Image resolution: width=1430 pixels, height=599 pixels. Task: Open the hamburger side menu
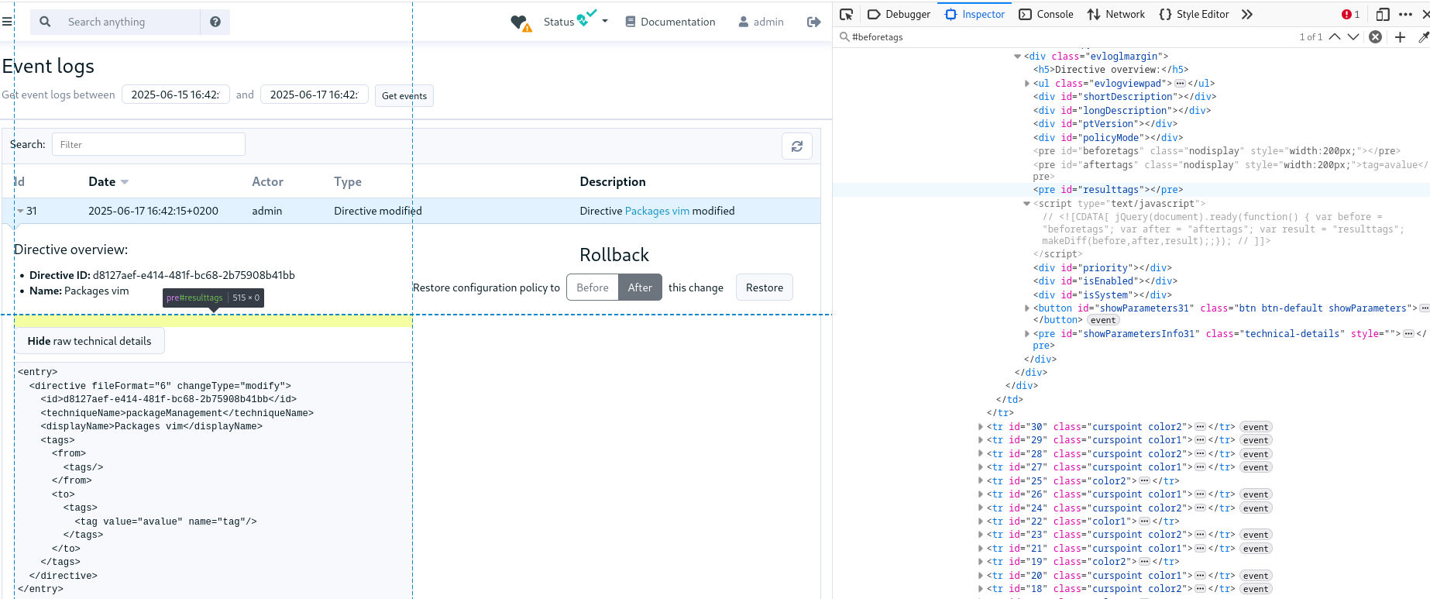pos(7,22)
